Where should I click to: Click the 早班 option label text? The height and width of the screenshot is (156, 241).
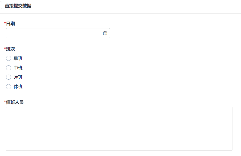pyautogui.click(x=18, y=59)
